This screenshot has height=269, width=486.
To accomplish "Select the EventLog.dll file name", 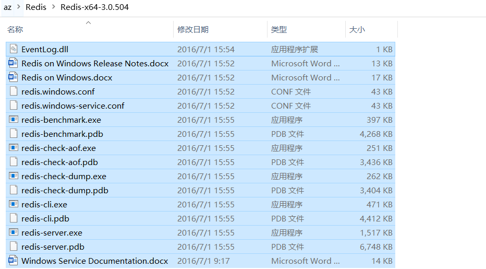I will (45, 50).
